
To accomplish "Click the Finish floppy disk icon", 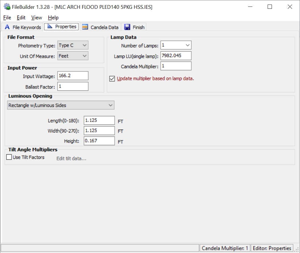I will [x=127, y=27].
